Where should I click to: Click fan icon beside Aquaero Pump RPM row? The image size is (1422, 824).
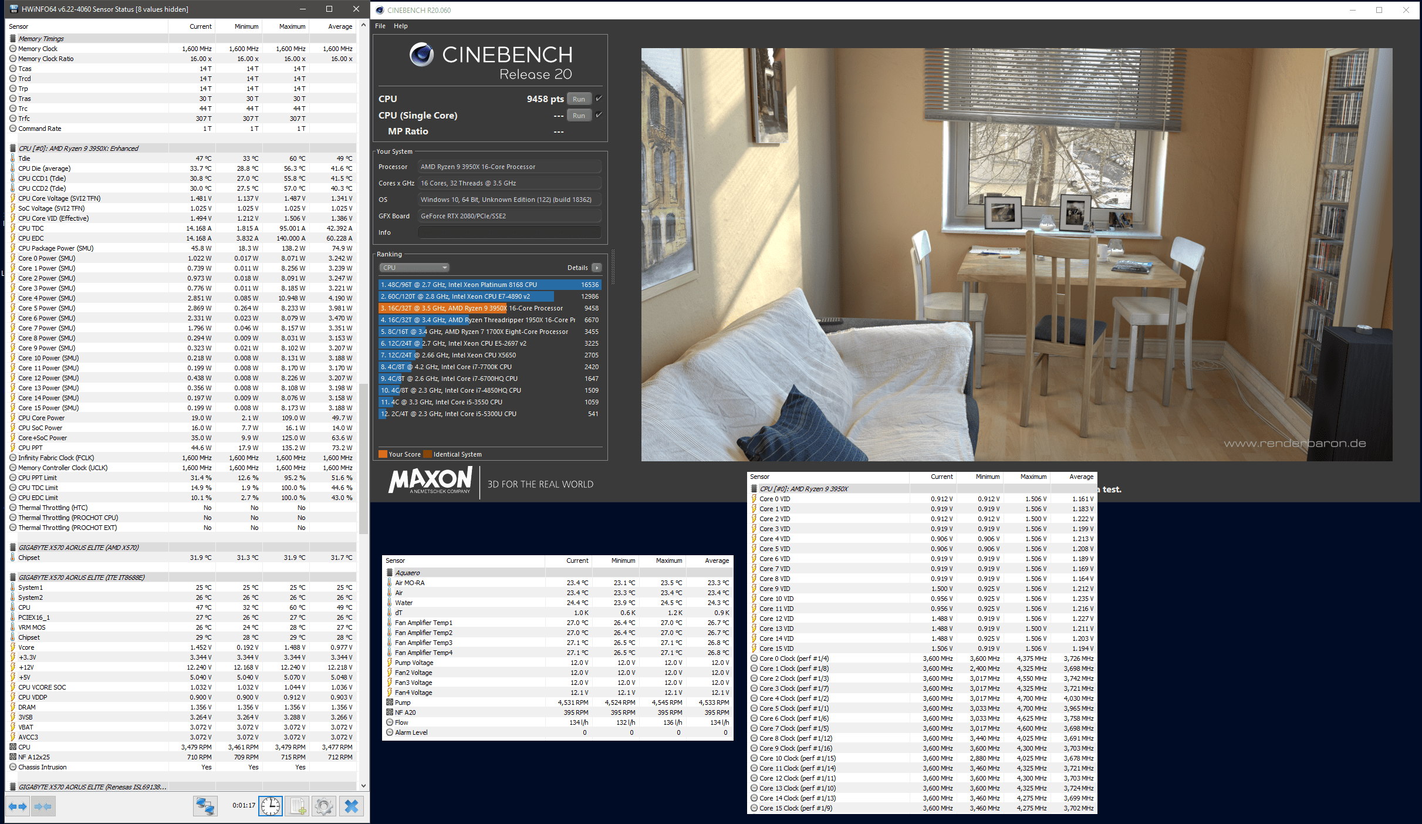click(x=390, y=703)
